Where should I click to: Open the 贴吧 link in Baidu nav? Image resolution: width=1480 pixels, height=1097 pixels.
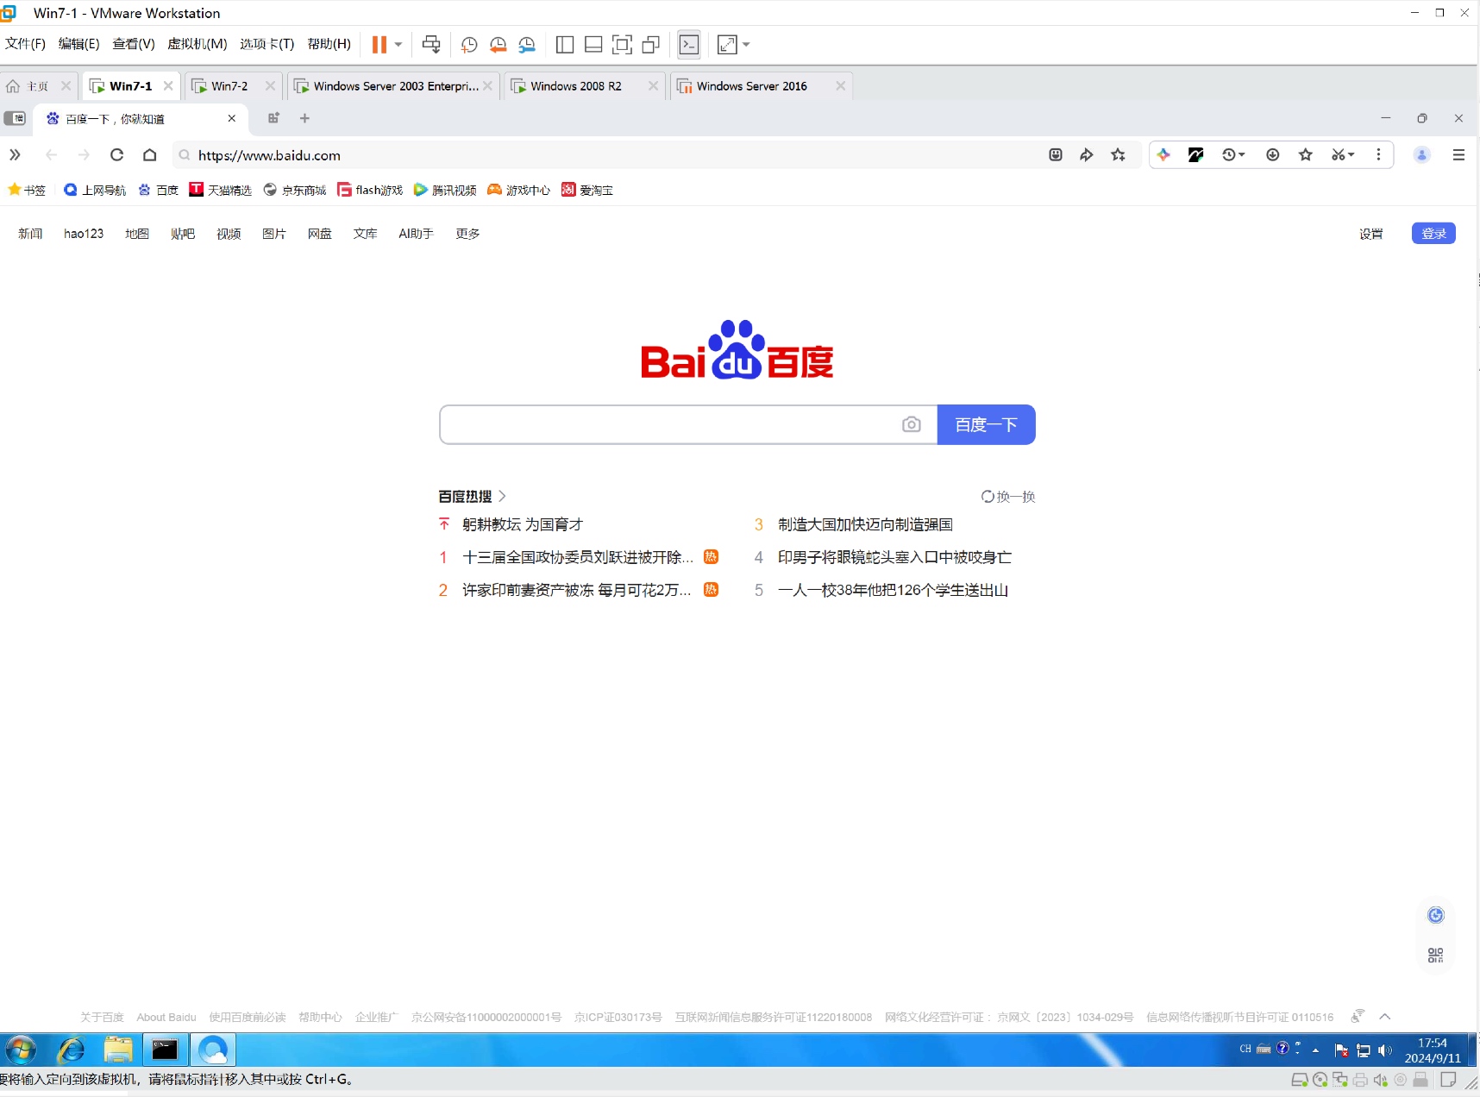pos(183,234)
